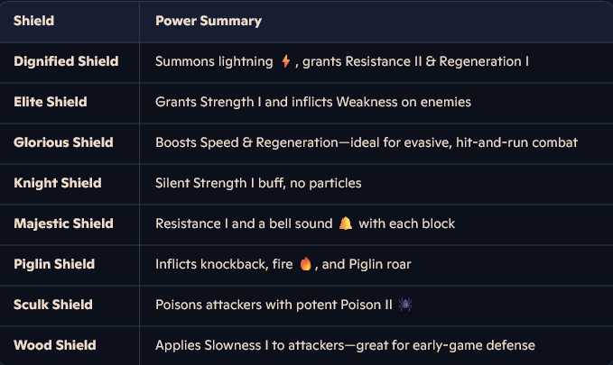Click the 'Grants Strength I' description text

pos(313,102)
